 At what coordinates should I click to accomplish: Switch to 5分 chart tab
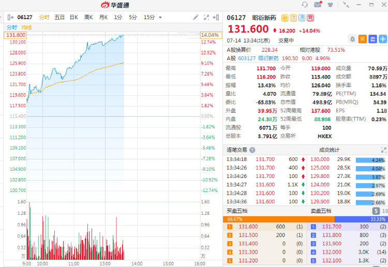[x=133, y=17]
